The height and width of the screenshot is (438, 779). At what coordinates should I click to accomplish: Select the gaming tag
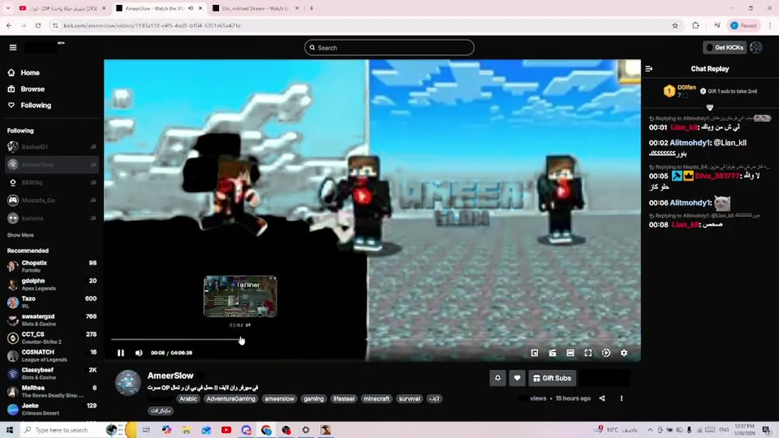pyautogui.click(x=313, y=399)
